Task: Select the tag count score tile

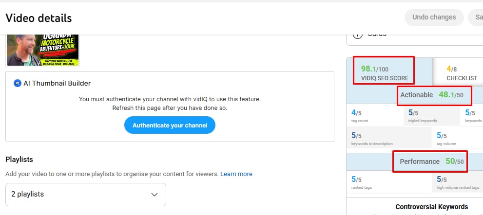Action: coord(375,115)
